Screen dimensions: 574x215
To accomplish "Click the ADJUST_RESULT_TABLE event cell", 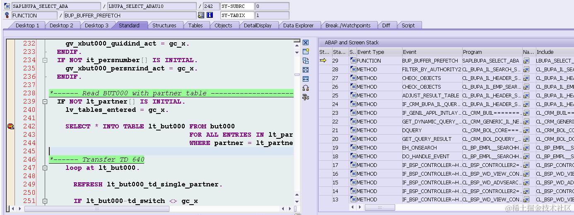I will (432, 95).
